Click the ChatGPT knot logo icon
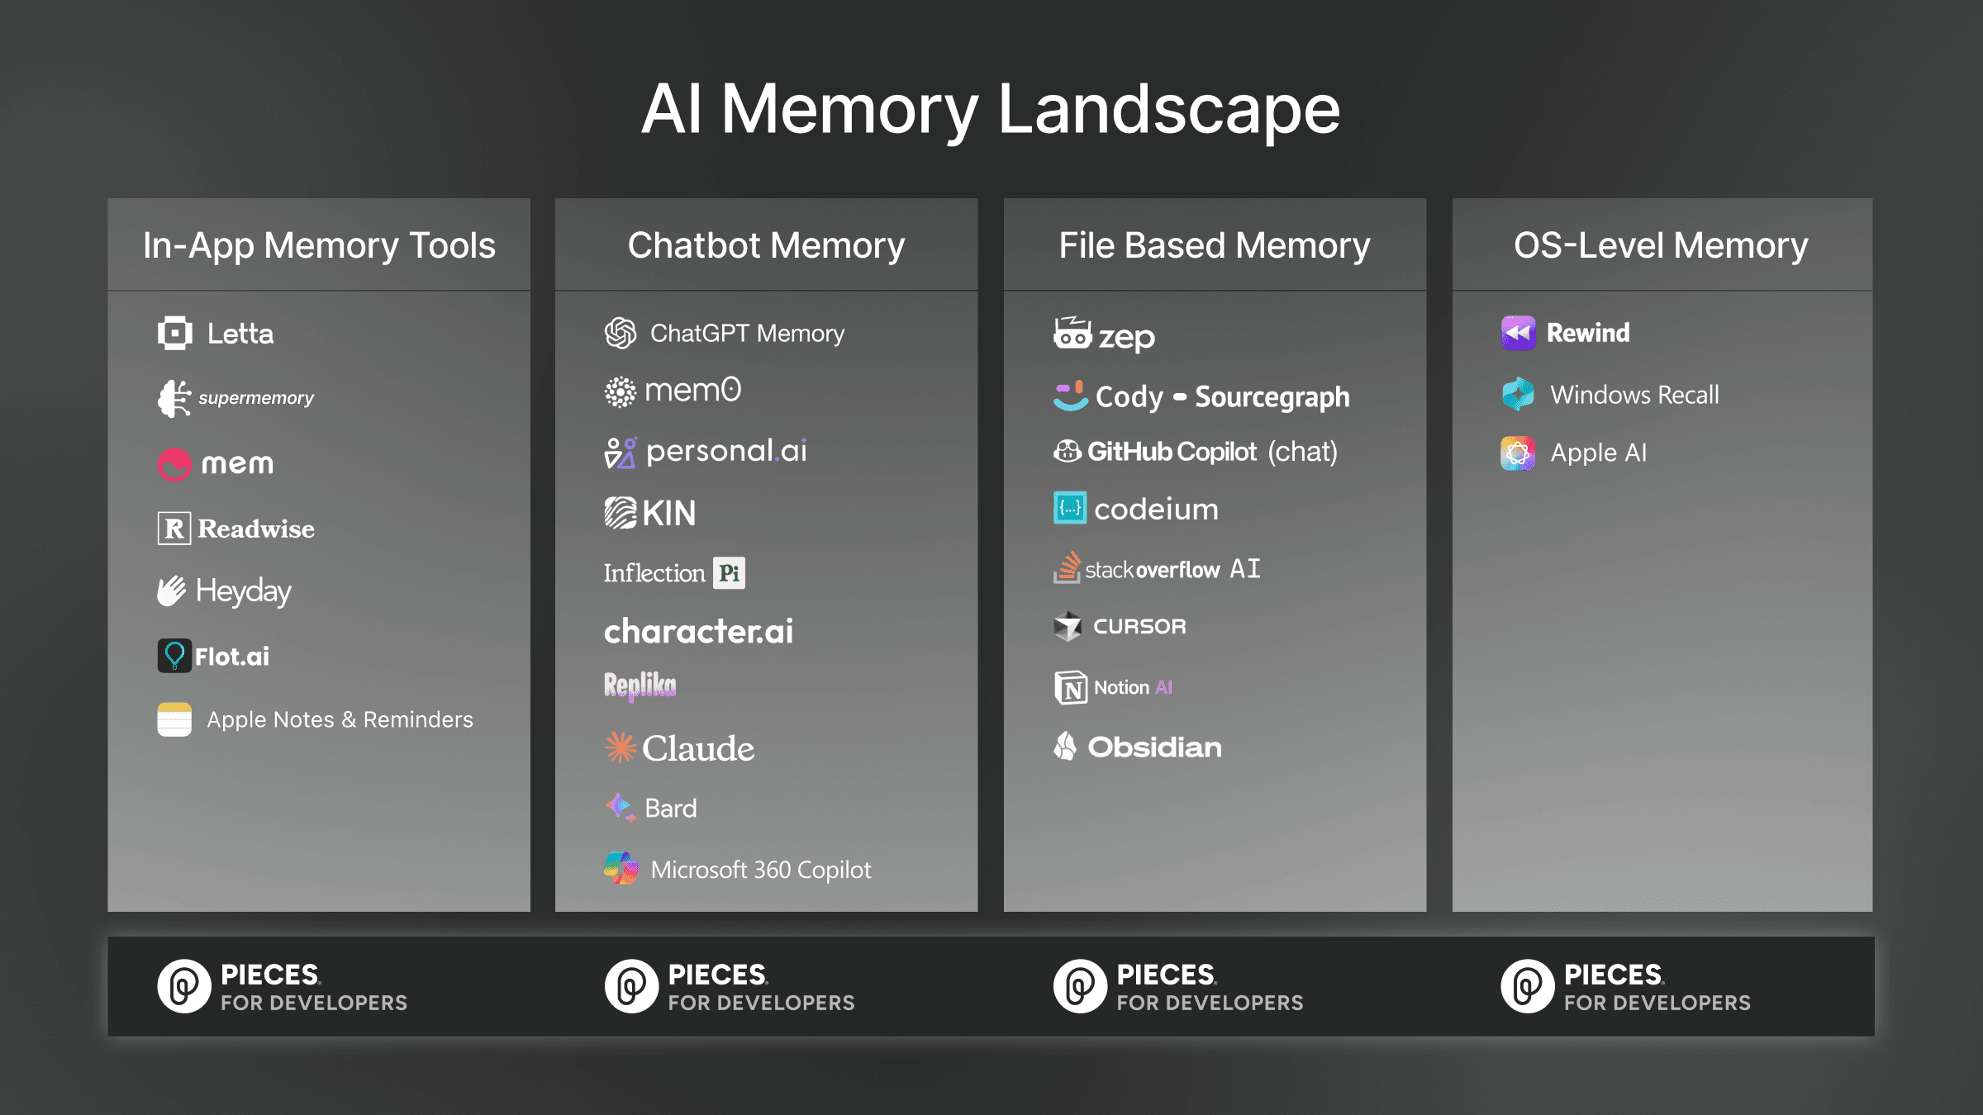Viewport: 1983px width, 1115px height. point(621,333)
